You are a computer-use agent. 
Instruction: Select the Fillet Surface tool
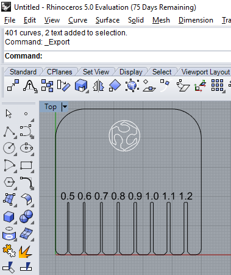click(x=26, y=199)
